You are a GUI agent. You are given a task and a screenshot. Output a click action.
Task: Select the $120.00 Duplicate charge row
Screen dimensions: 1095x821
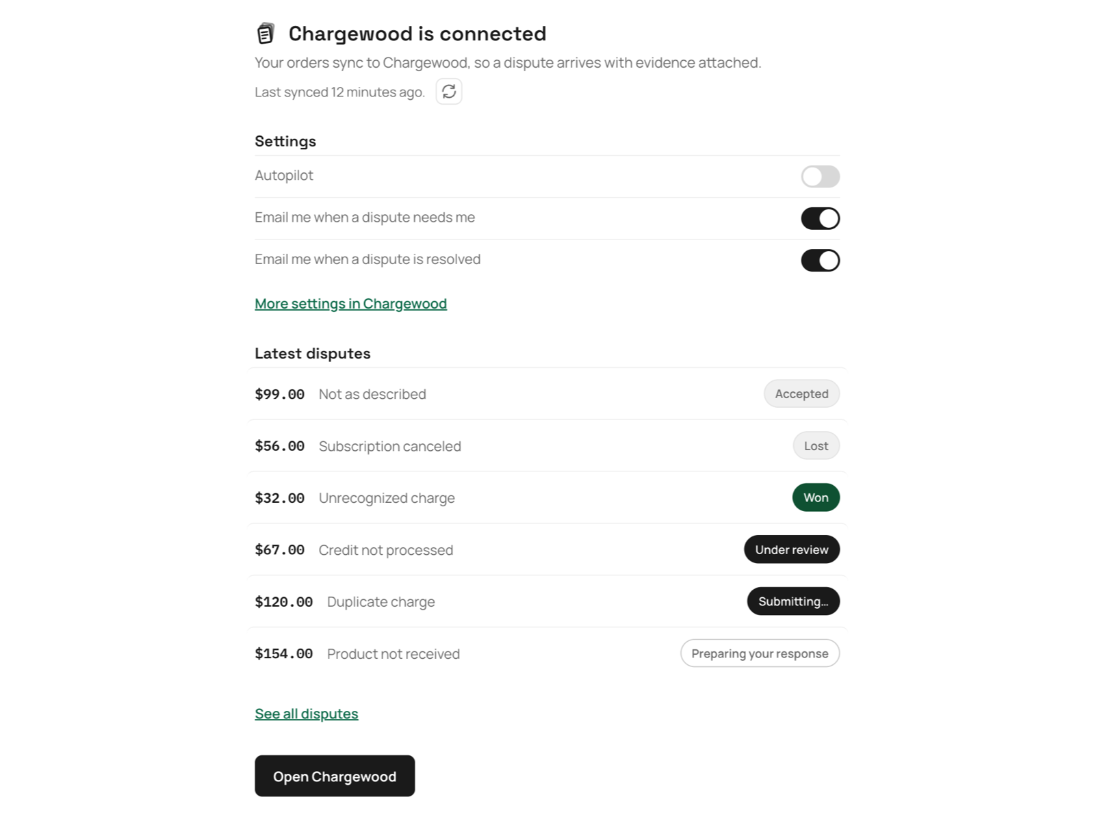click(547, 602)
